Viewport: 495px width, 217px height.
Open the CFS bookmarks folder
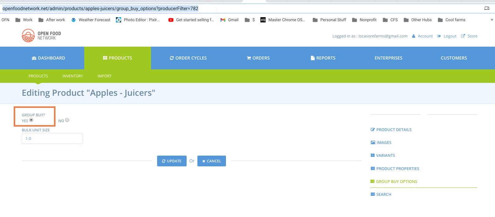(x=390, y=20)
